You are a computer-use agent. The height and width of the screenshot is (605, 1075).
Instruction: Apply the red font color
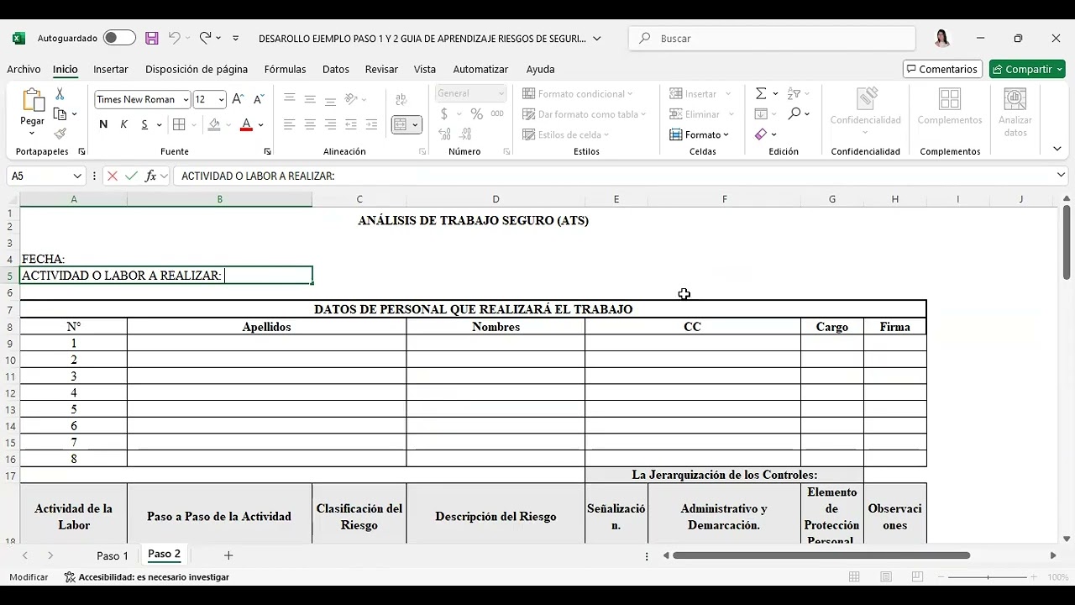click(x=246, y=124)
